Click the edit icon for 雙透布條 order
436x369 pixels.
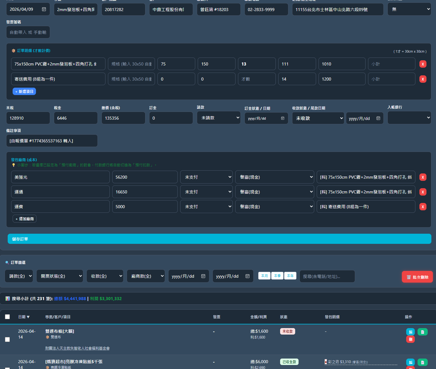click(410, 332)
